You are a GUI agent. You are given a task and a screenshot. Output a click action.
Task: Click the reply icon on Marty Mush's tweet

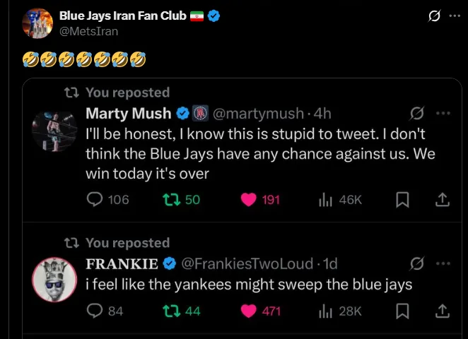(95, 200)
